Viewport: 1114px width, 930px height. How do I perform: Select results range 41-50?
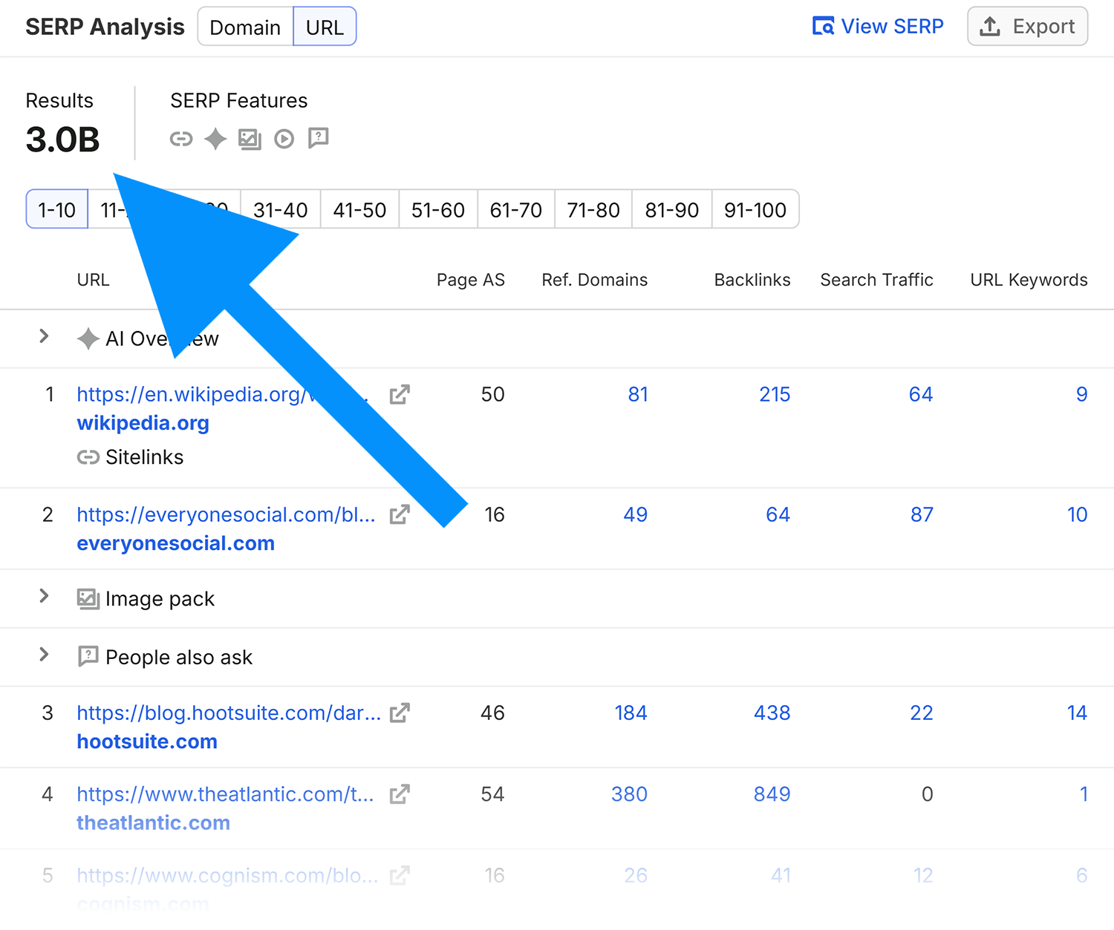[x=359, y=209]
